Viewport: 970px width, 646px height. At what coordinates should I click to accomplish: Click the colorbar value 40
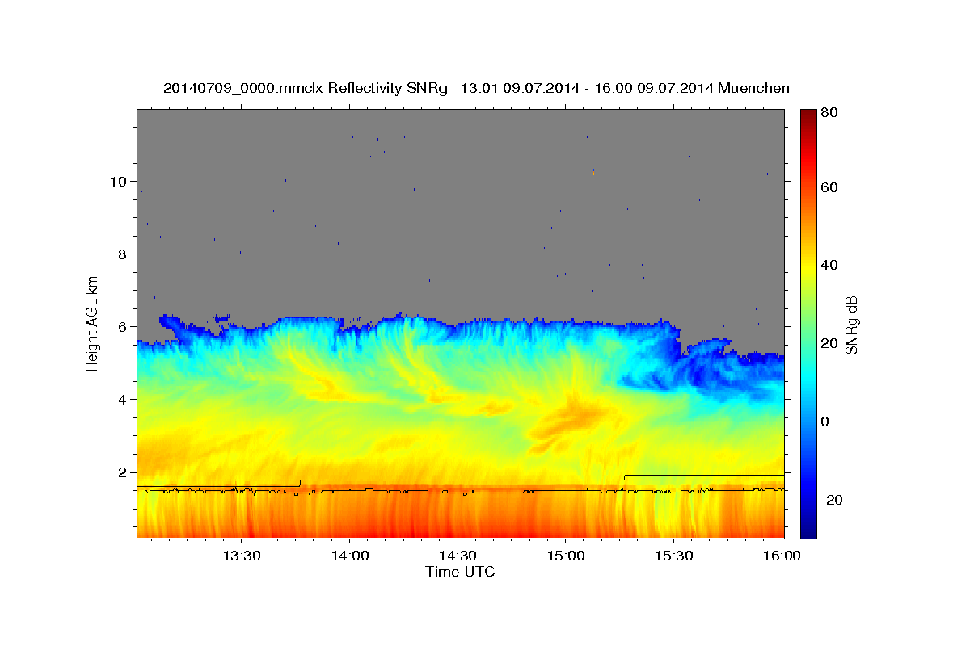pyautogui.click(x=831, y=265)
